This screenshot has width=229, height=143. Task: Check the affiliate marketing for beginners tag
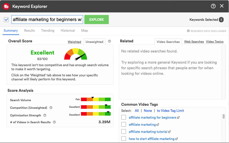tap(124, 117)
